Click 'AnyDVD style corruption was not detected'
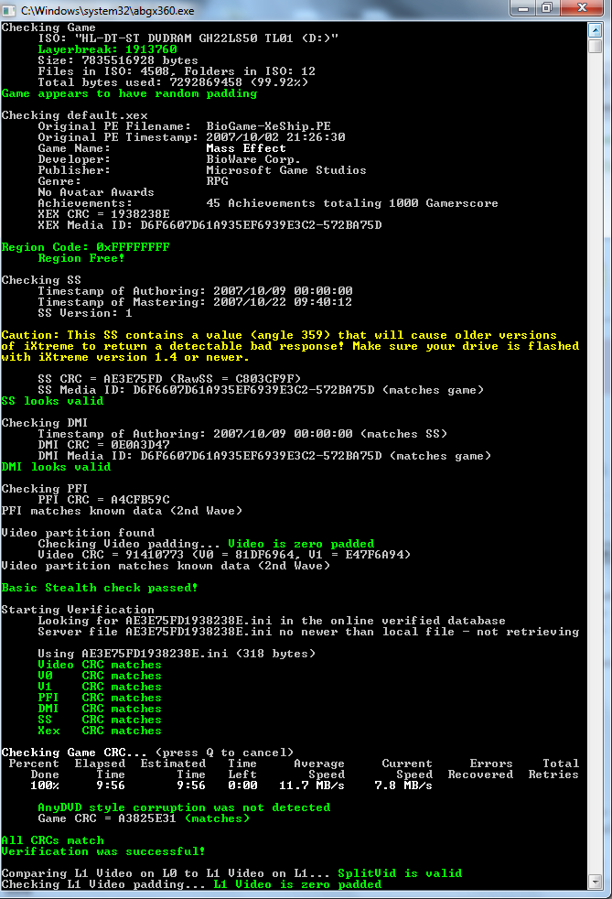The height and width of the screenshot is (899, 612). tap(184, 807)
